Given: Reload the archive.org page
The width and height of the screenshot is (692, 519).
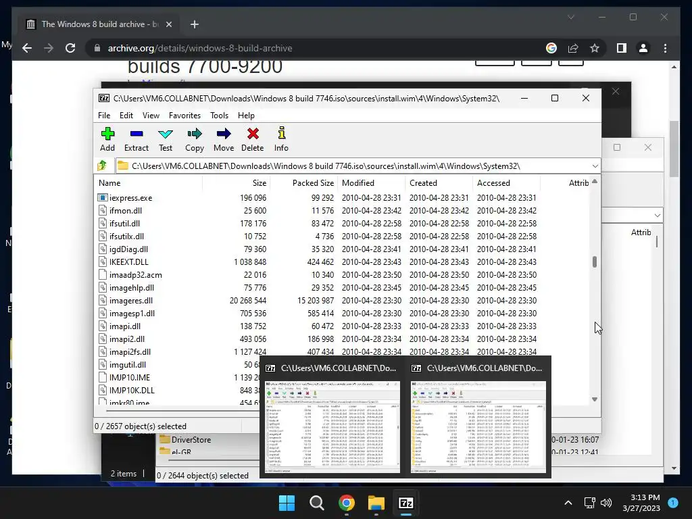Looking at the screenshot, I should (x=70, y=48).
